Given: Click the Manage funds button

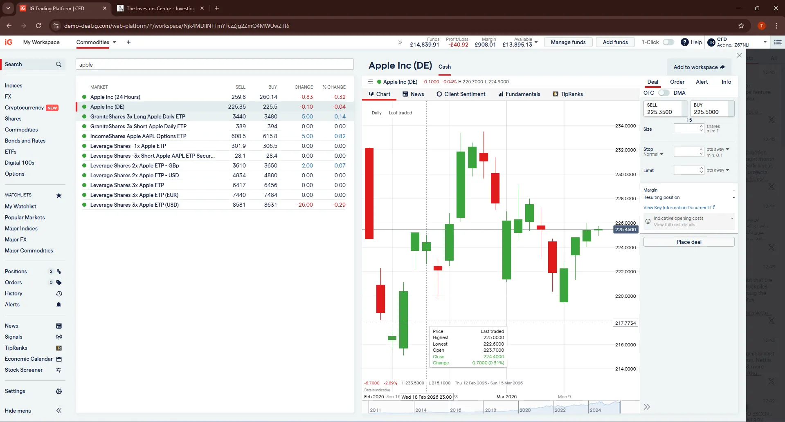Looking at the screenshot, I should 568,42.
